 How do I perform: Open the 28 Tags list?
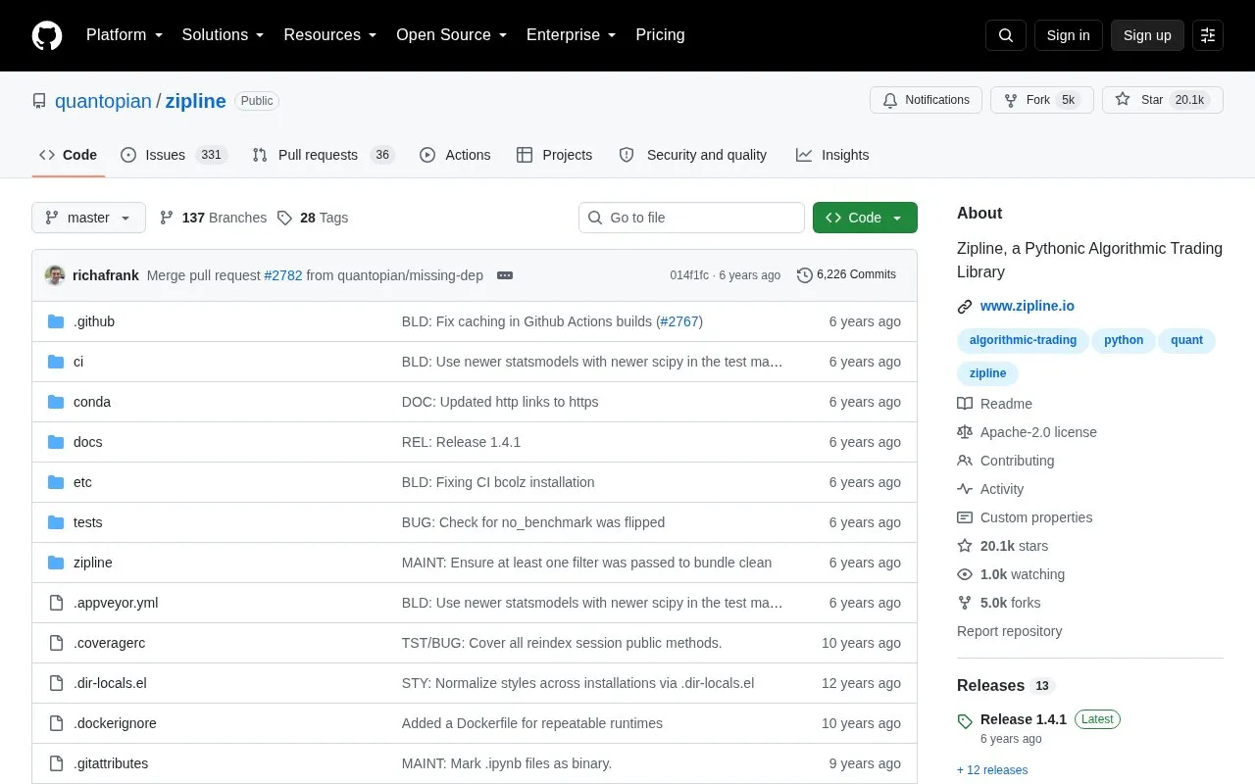pyautogui.click(x=313, y=218)
